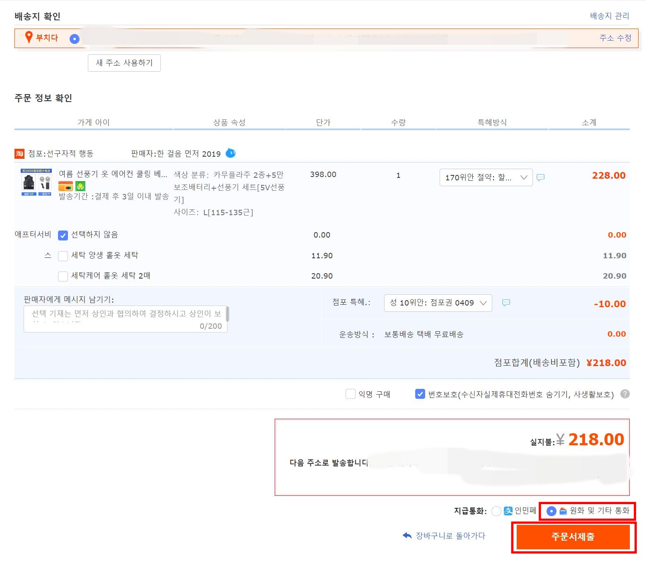
Task: Click the orange location pin icon
Action: pyautogui.click(x=29, y=37)
